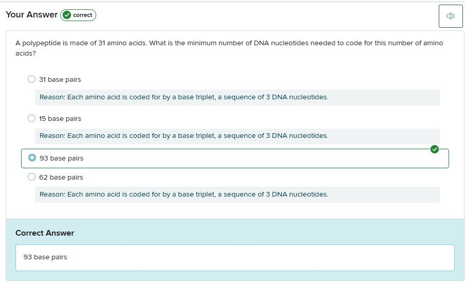
Task: Click the "93 base pairs" option label in the answer list
Action: tap(61, 158)
